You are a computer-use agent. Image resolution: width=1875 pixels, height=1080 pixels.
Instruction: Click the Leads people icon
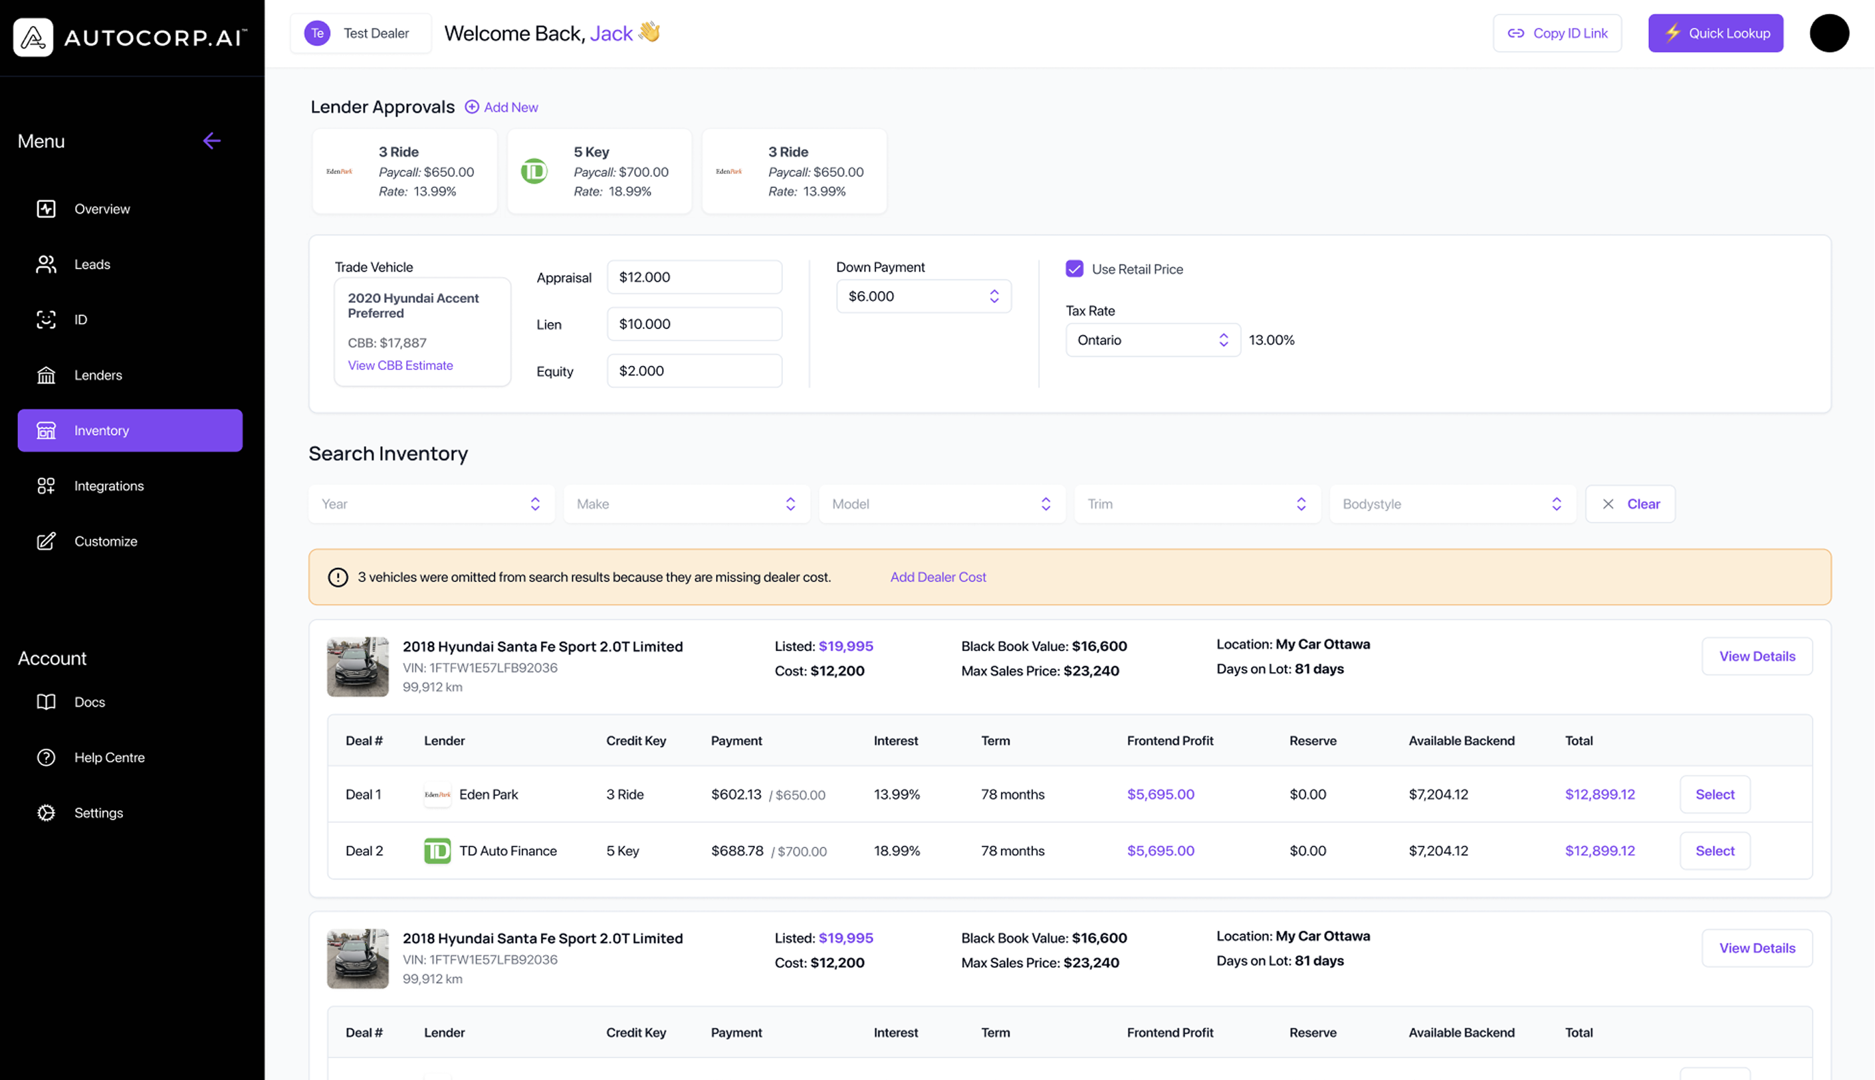(46, 264)
